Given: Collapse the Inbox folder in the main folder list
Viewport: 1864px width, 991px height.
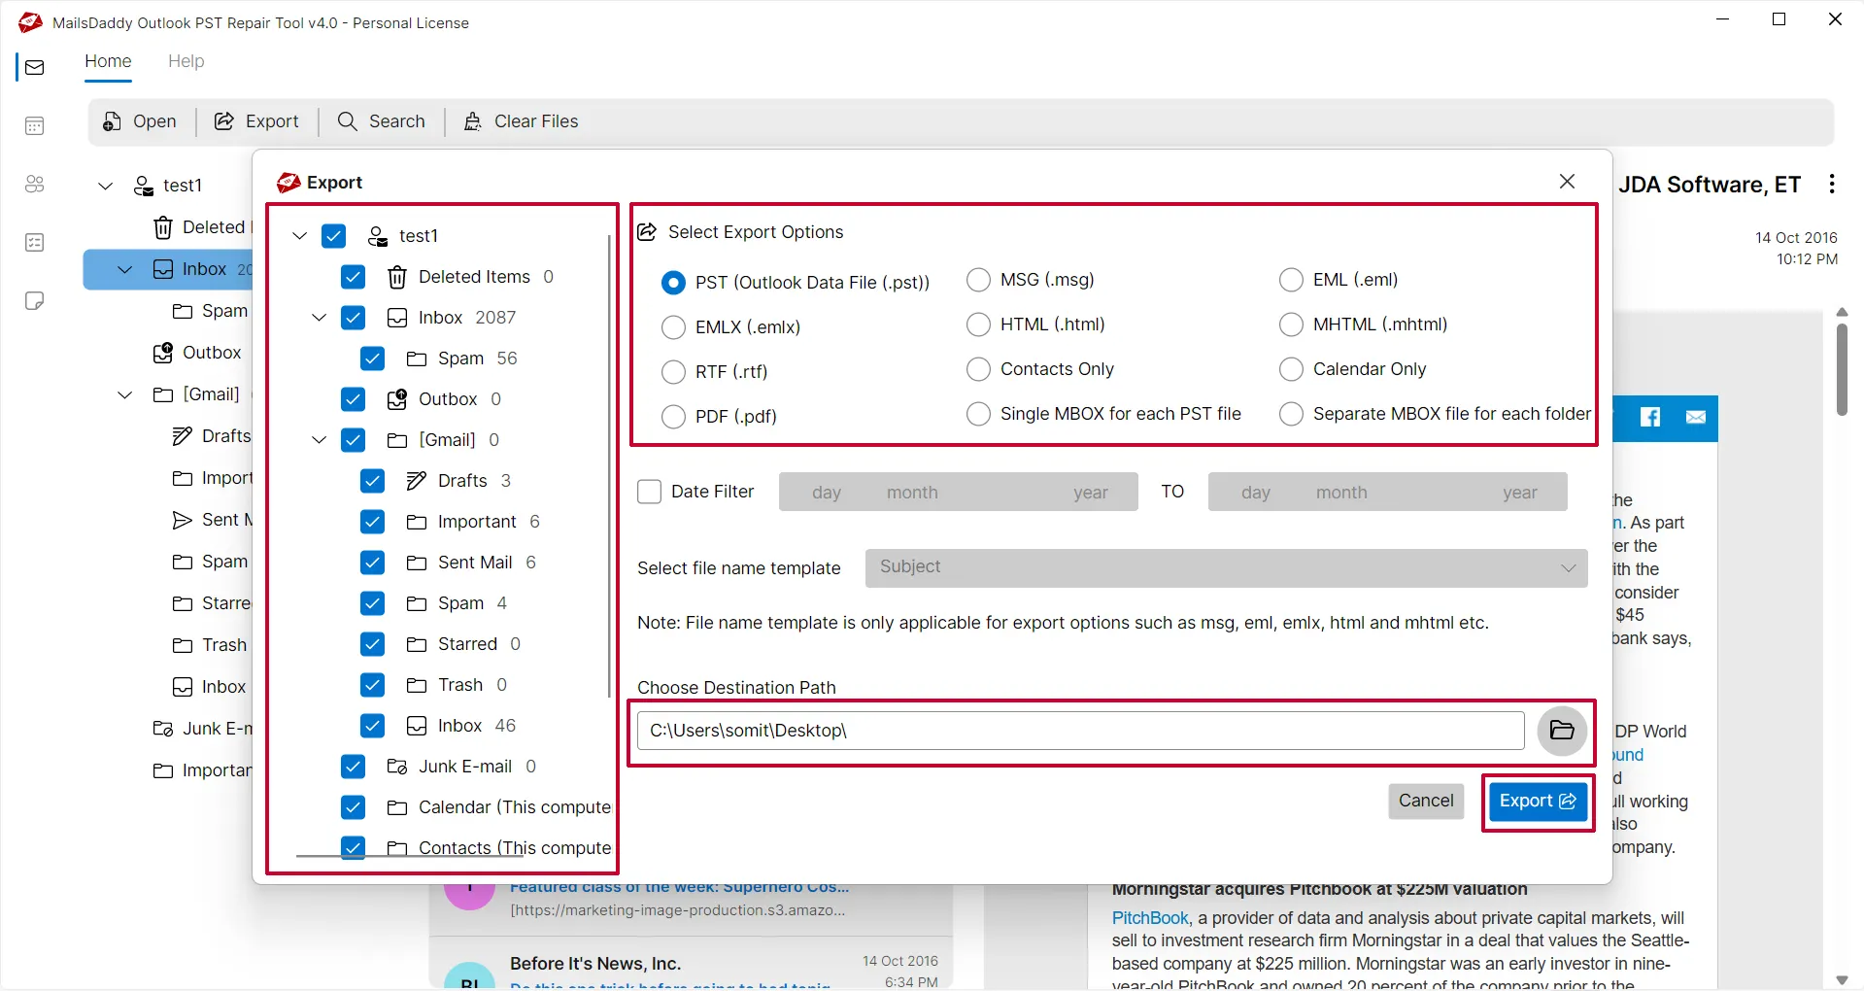Looking at the screenshot, I should (124, 269).
